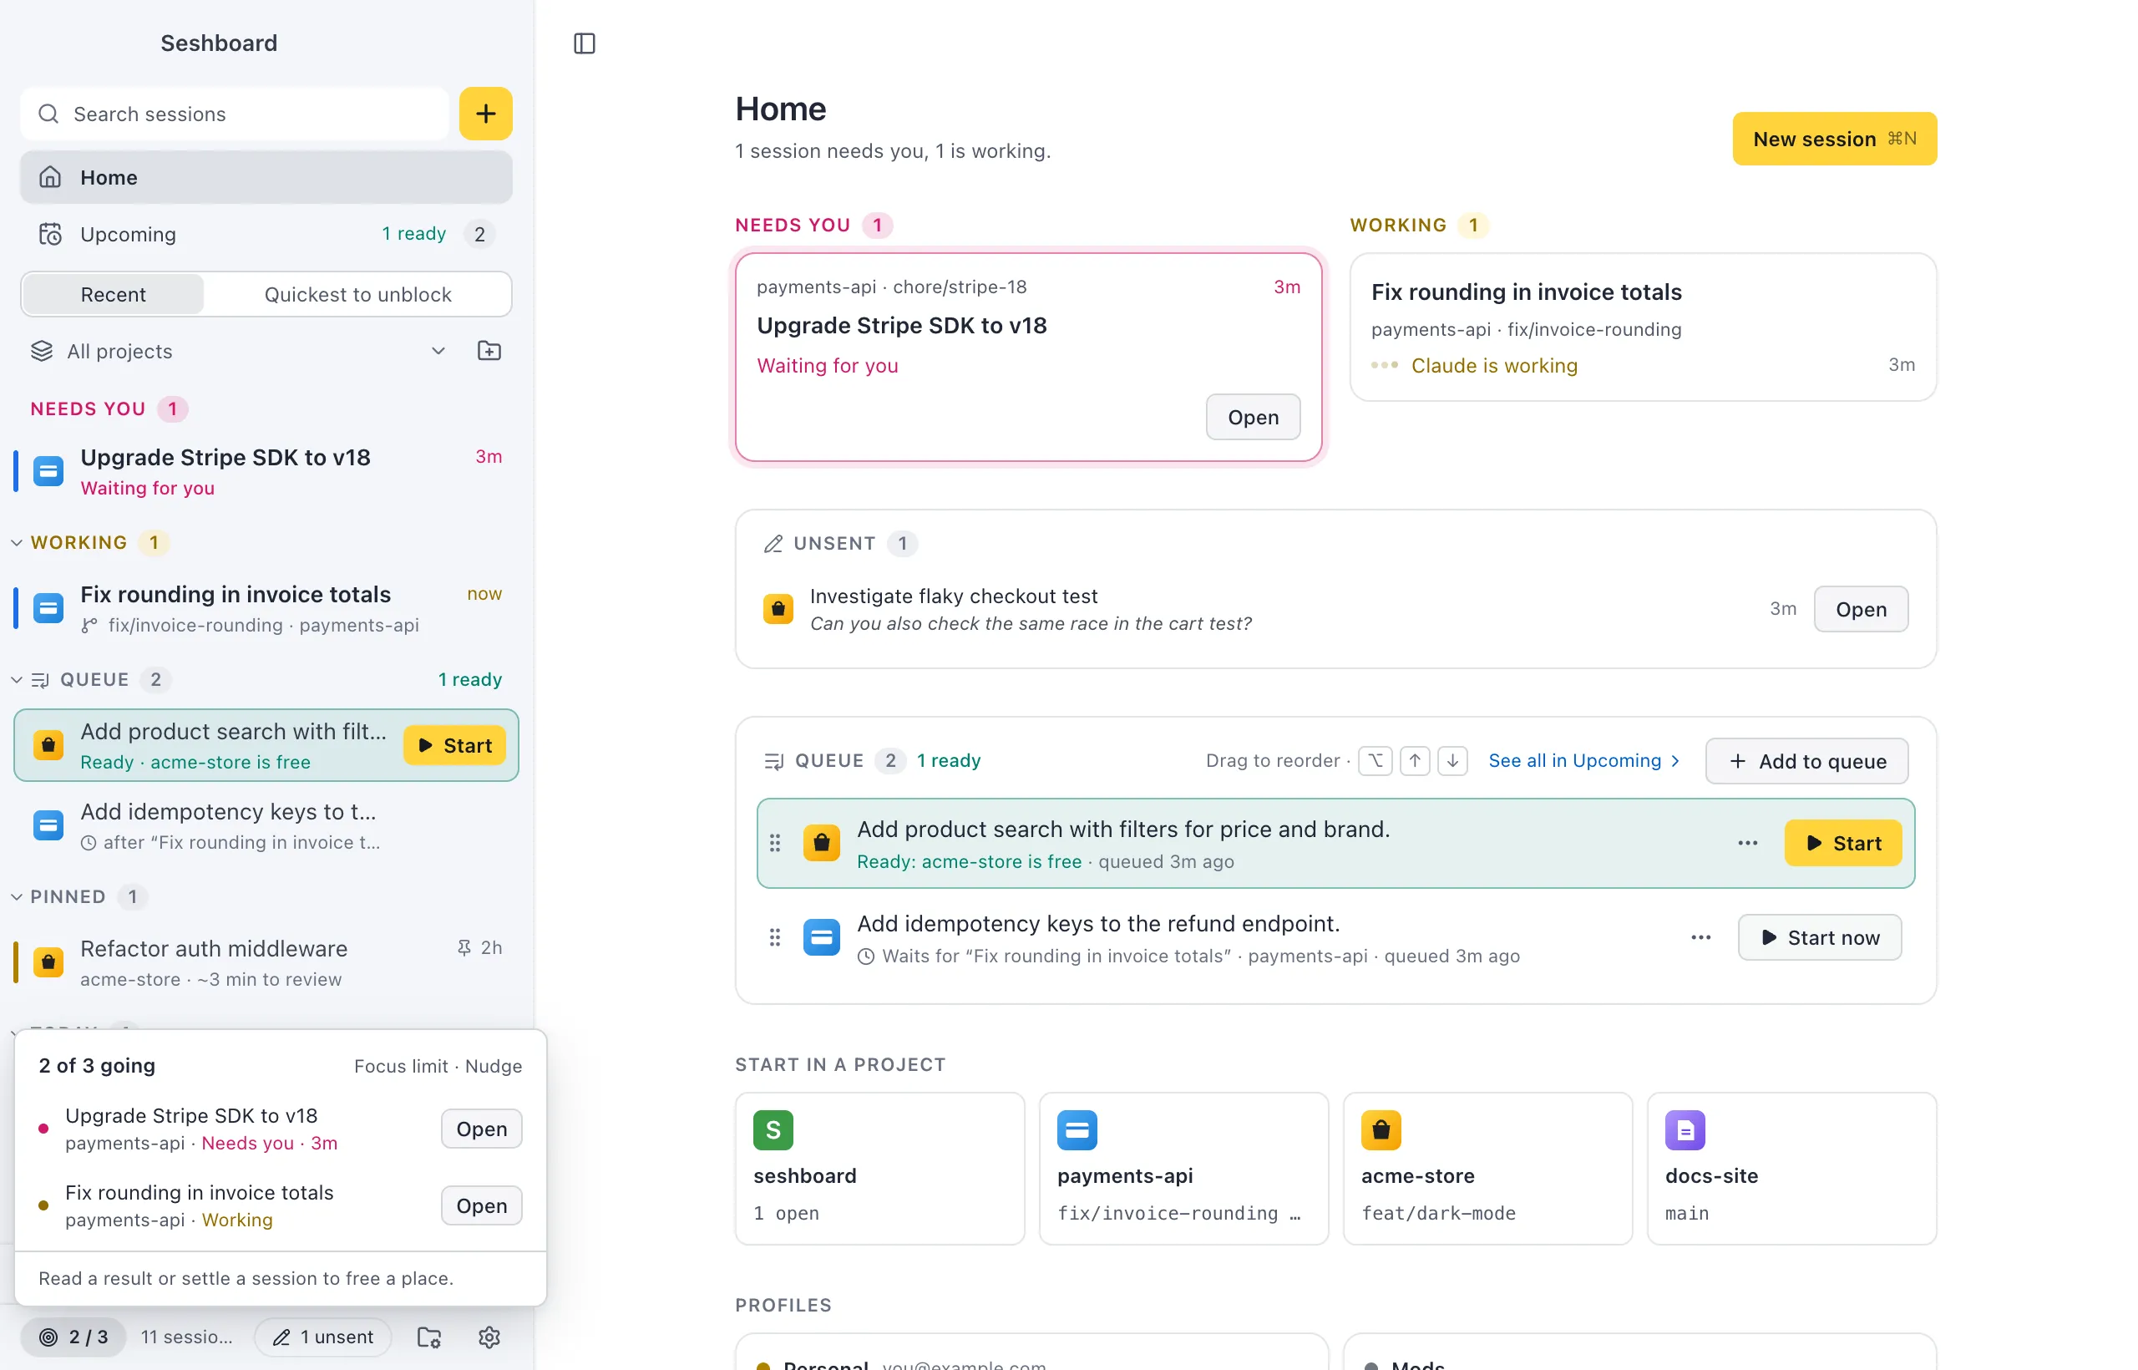Open more options for idempotency keys queue item
This screenshot has width=2138, height=1370.
coord(1700,936)
